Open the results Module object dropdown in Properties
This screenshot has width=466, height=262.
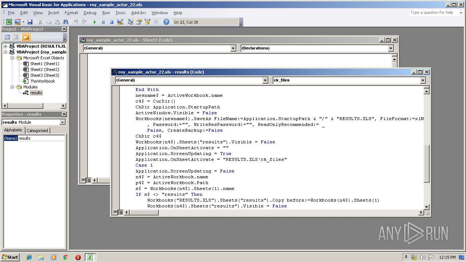pos(62,122)
